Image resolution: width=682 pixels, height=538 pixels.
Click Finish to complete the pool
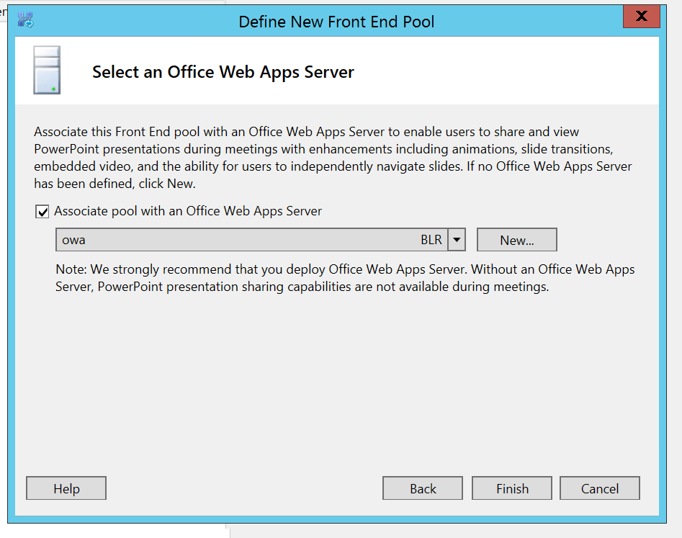512,488
